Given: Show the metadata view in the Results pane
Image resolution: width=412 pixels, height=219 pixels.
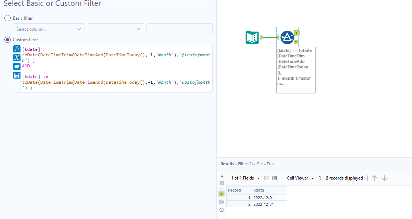Looking at the screenshot, I should click(x=222, y=183).
